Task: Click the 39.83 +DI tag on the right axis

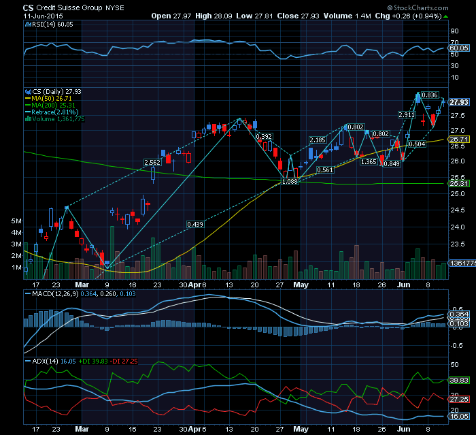Action: click(459, 381)
